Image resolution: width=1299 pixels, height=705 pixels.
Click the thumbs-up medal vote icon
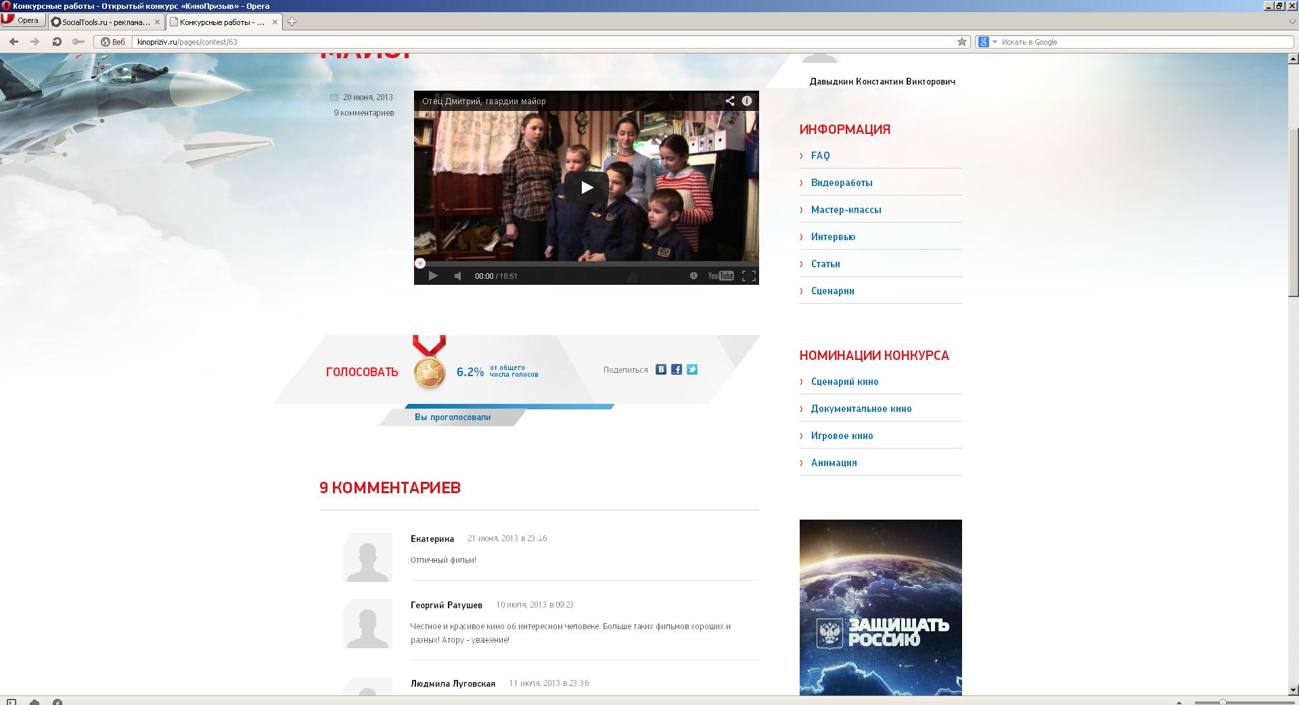pos(430,371)
